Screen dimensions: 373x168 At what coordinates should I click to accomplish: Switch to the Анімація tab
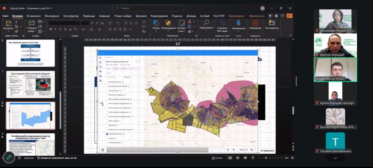104,16
